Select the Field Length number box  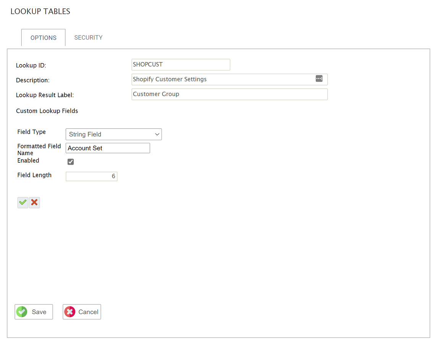tap(92, 176)
